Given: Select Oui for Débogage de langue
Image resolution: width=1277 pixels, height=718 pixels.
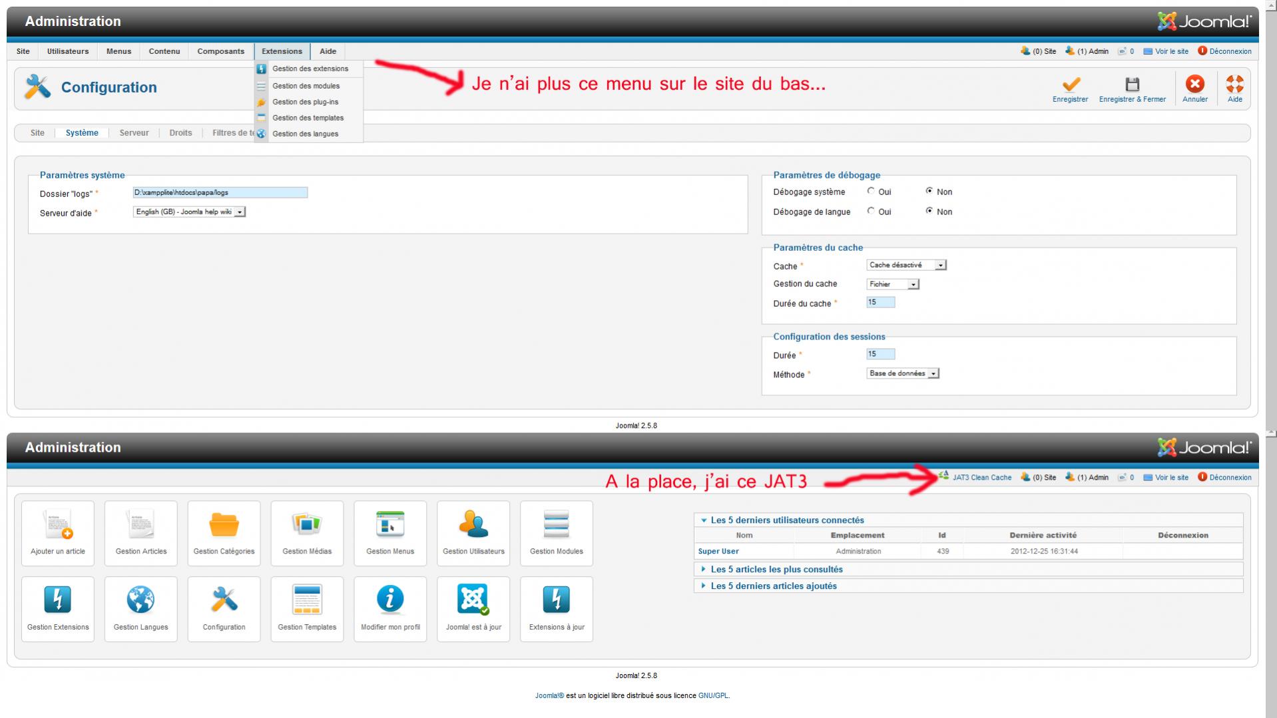Looking at the screenshot, I should pyautogui.click(x=871, y=211).
